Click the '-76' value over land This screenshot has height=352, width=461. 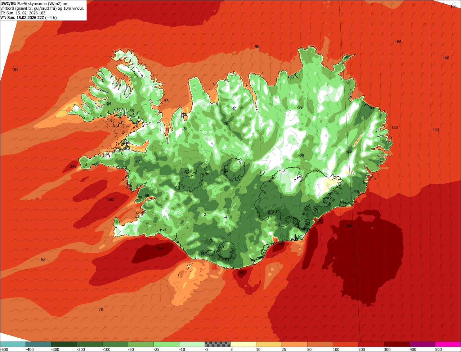tap(226, 123)
